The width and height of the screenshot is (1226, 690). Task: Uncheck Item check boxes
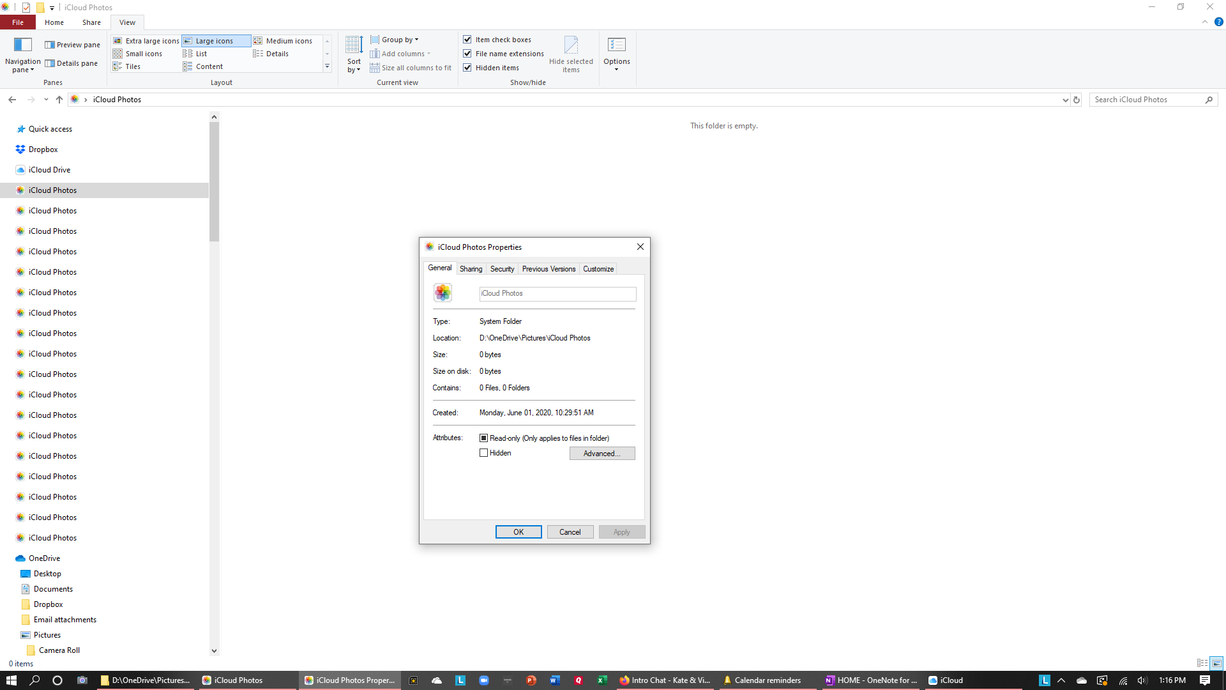click(x=467, y=40)
